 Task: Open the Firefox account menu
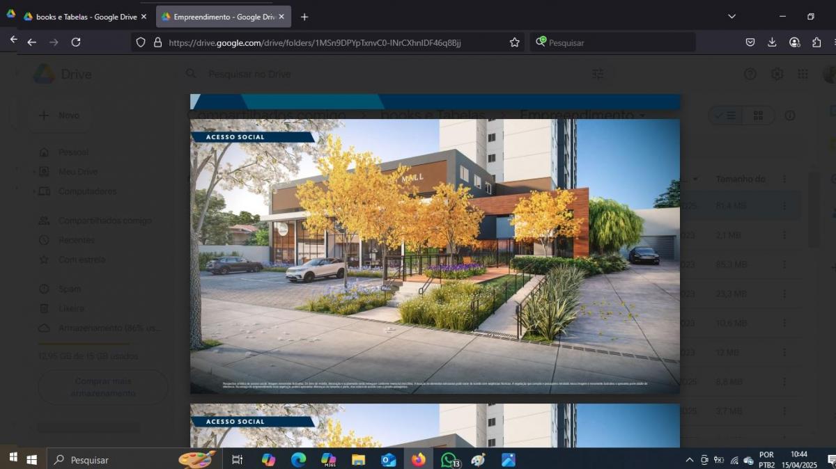click(x=794, y=42)
